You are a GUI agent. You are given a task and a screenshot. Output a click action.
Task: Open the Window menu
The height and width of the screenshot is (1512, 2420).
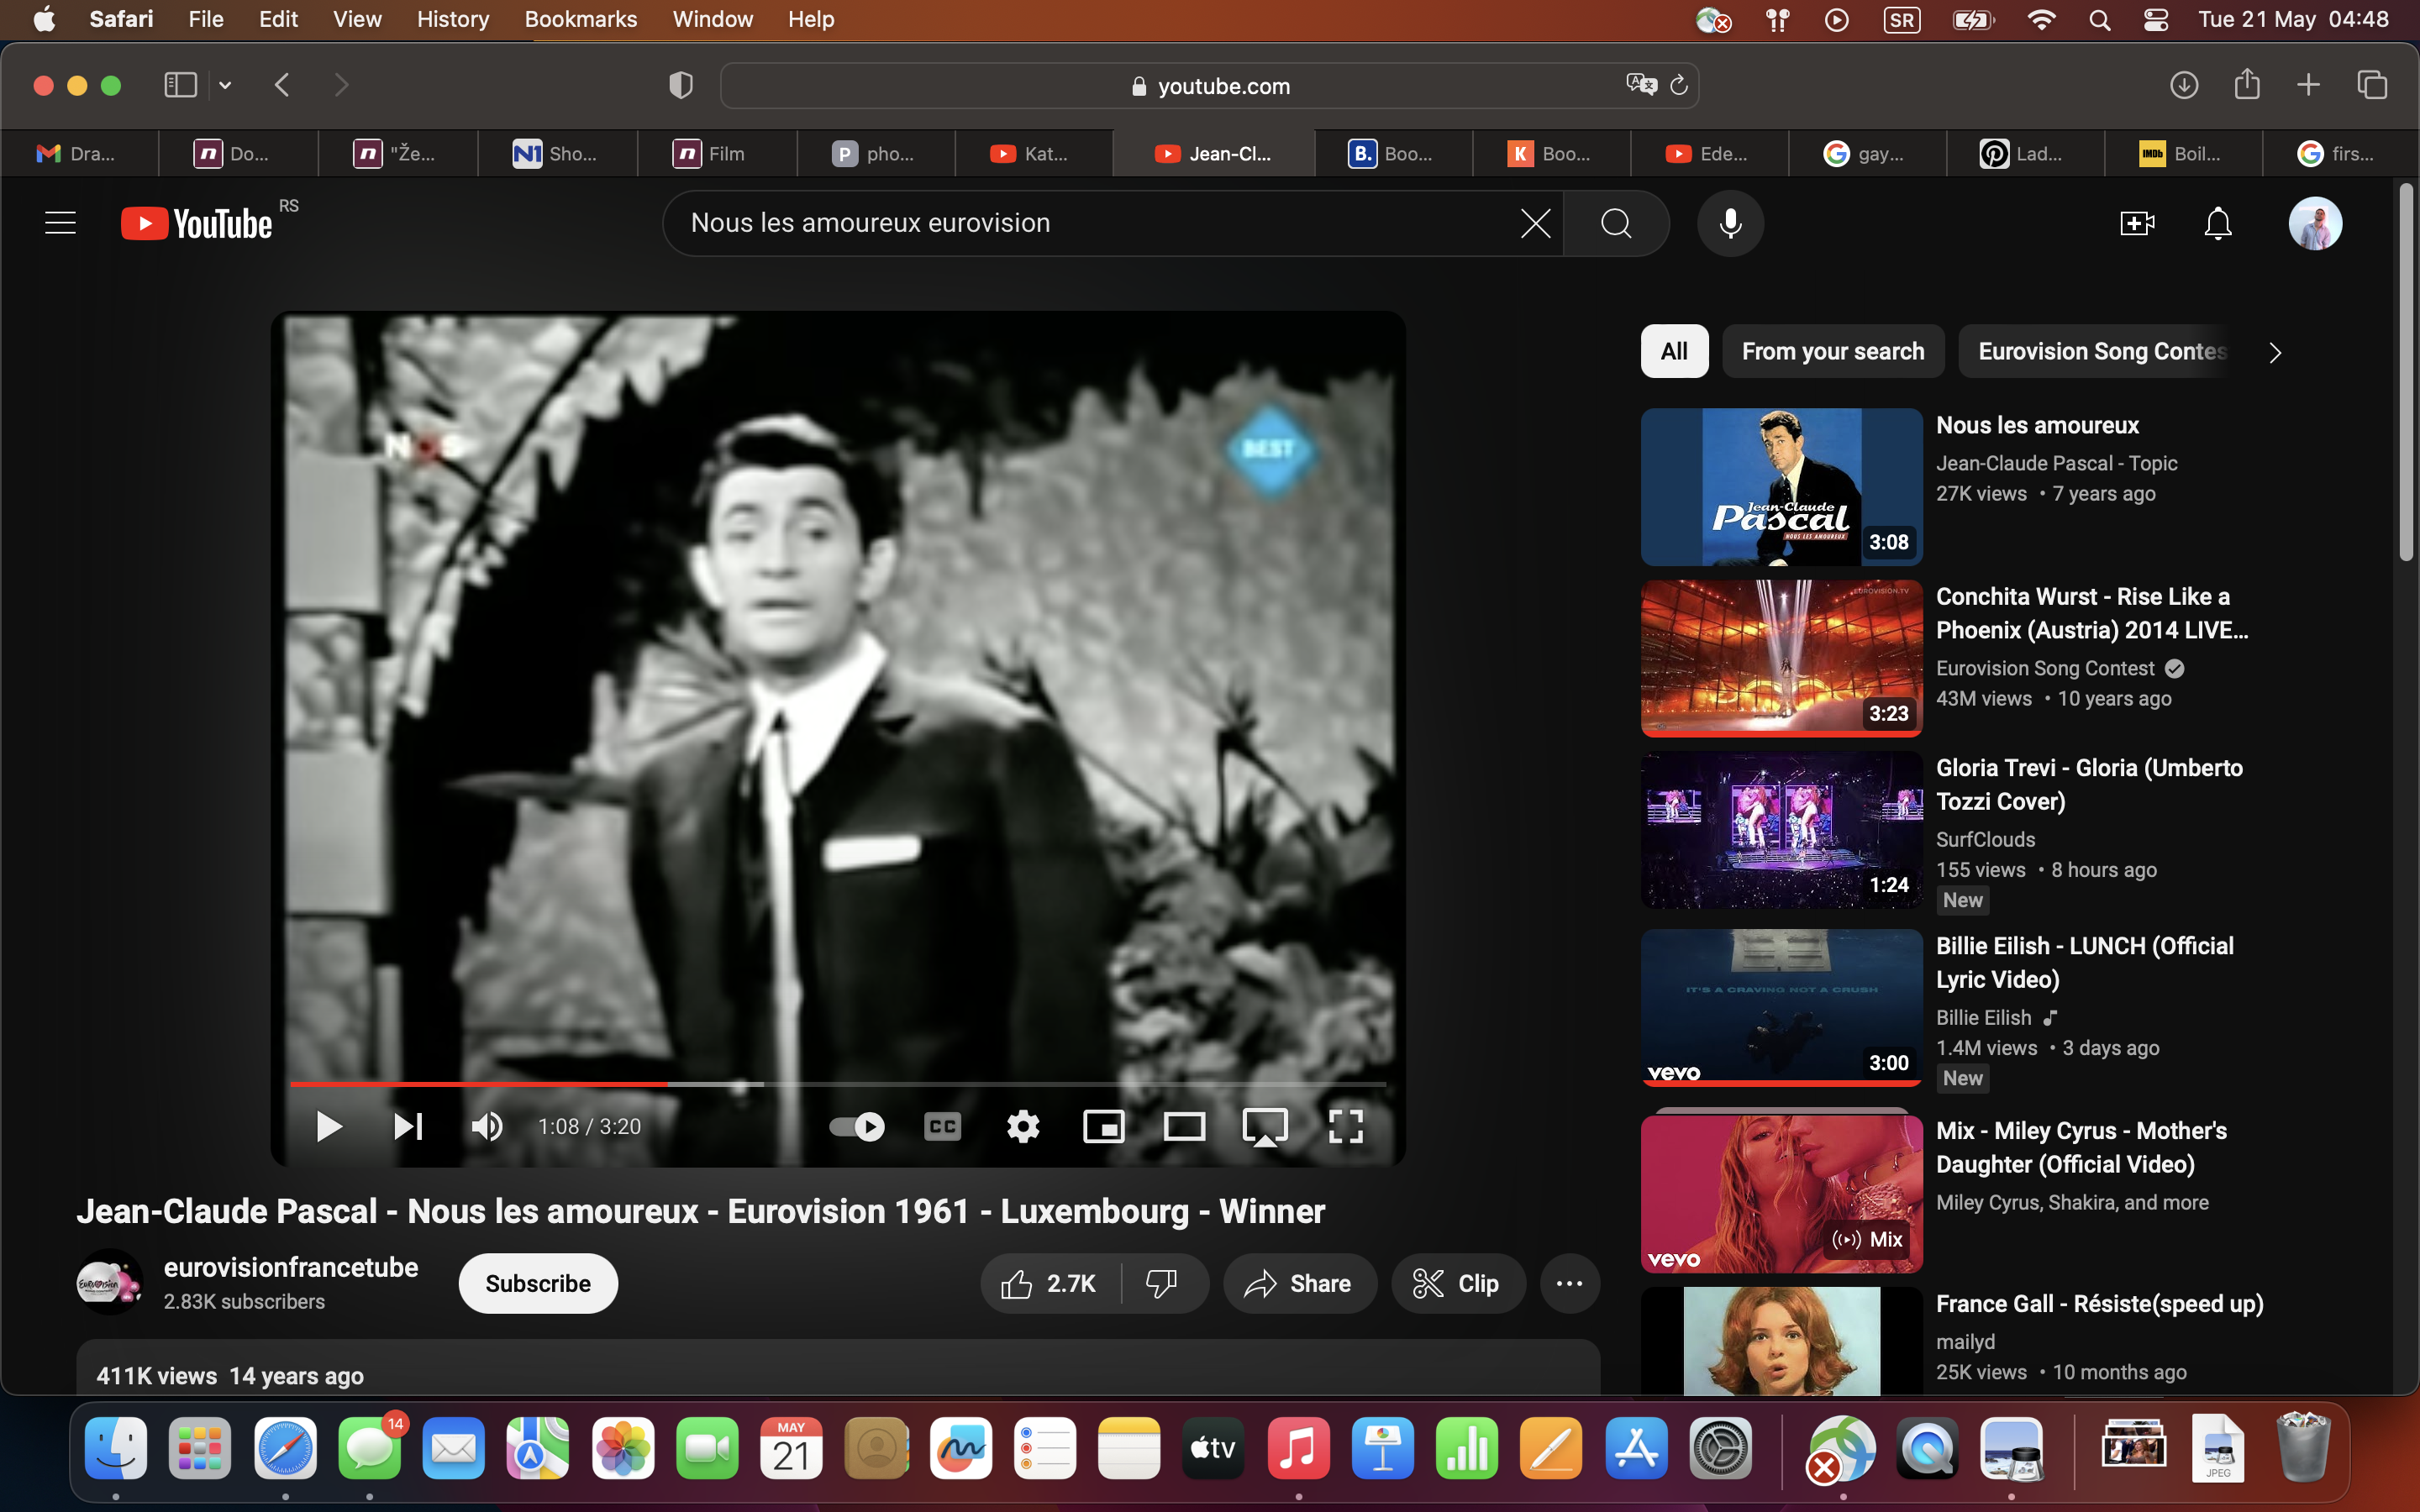tap(712, 19)
